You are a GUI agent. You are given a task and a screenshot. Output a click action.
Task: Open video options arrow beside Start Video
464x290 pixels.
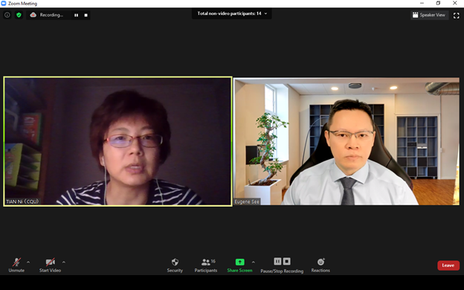(x=64, y=262)
